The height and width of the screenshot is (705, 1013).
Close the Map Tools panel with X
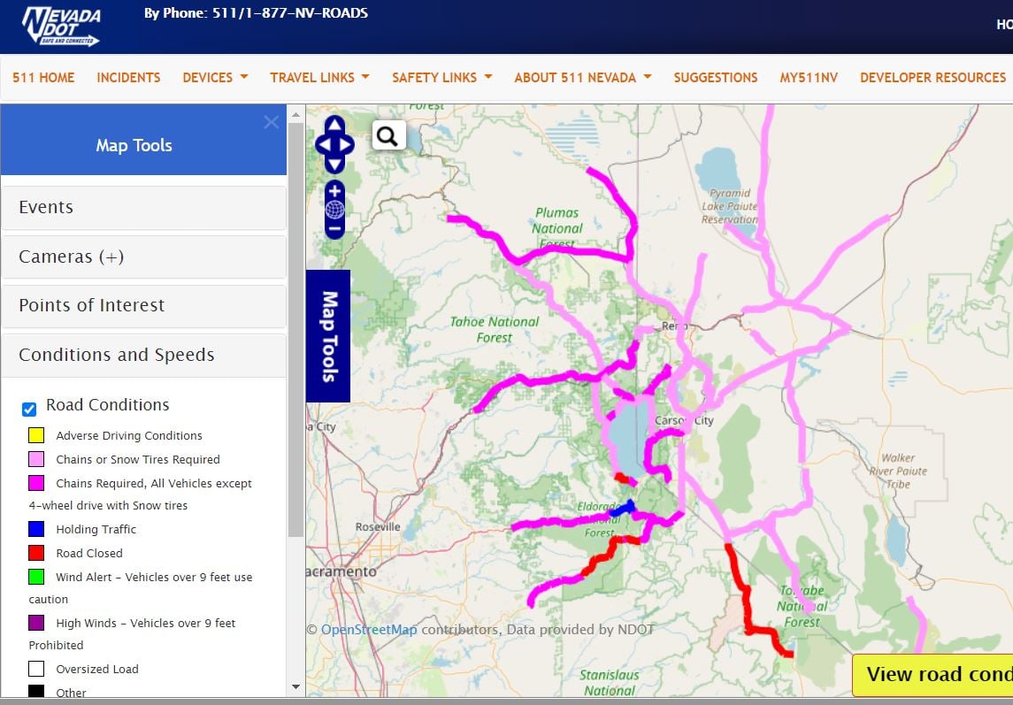[x=272, y=122]
